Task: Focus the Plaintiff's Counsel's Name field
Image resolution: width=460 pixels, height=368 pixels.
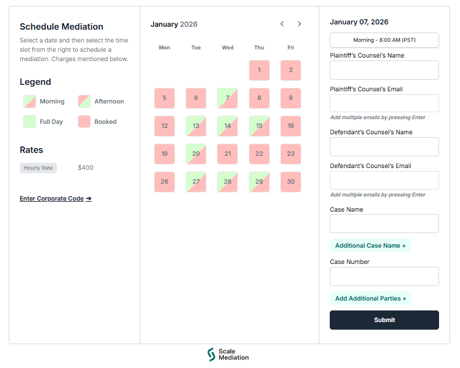Action: [384, 70]
